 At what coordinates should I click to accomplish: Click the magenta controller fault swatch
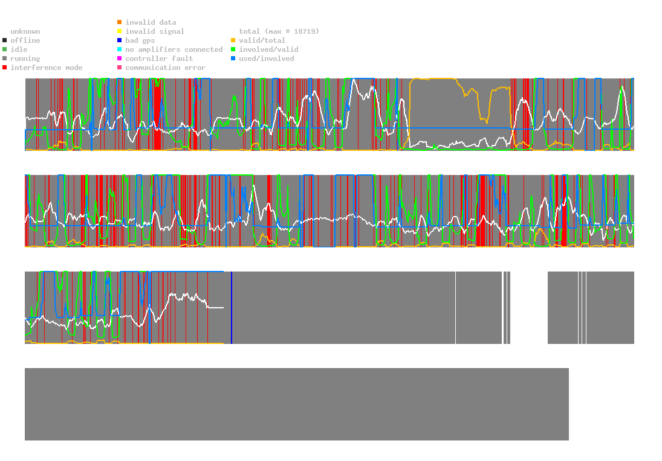tap(120, 59)
